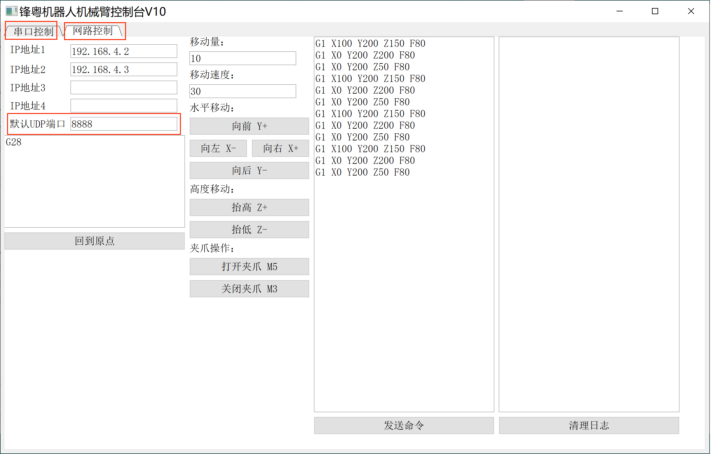Viewport: 721px width, 454px height.
Task: Open the gripper with 打开夹爪 M5
Action: click(249, 266)
